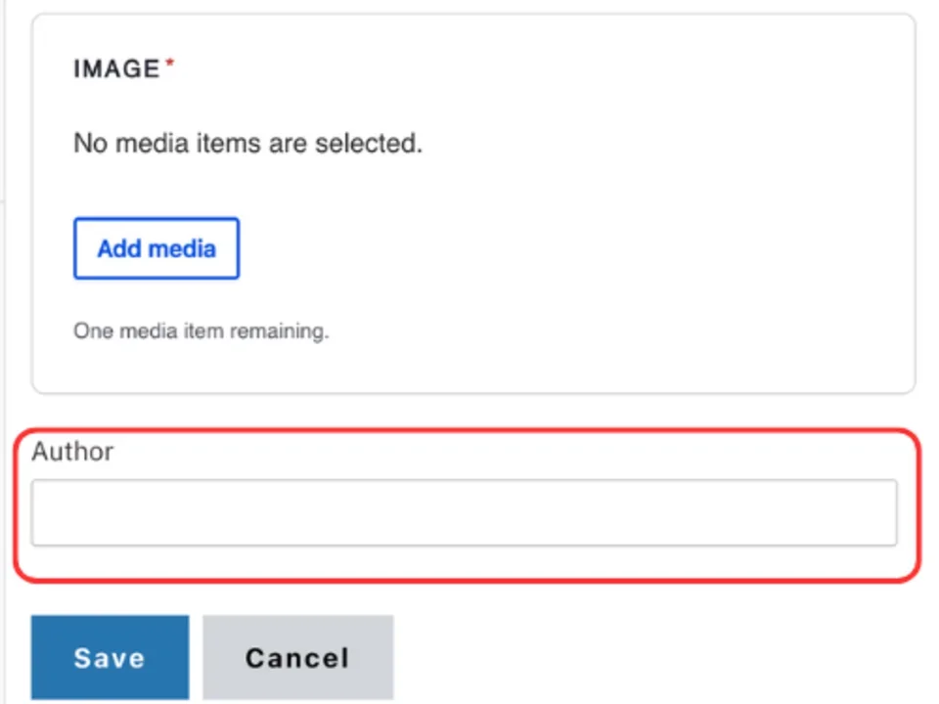Click the Author field label

click(72, 452)
